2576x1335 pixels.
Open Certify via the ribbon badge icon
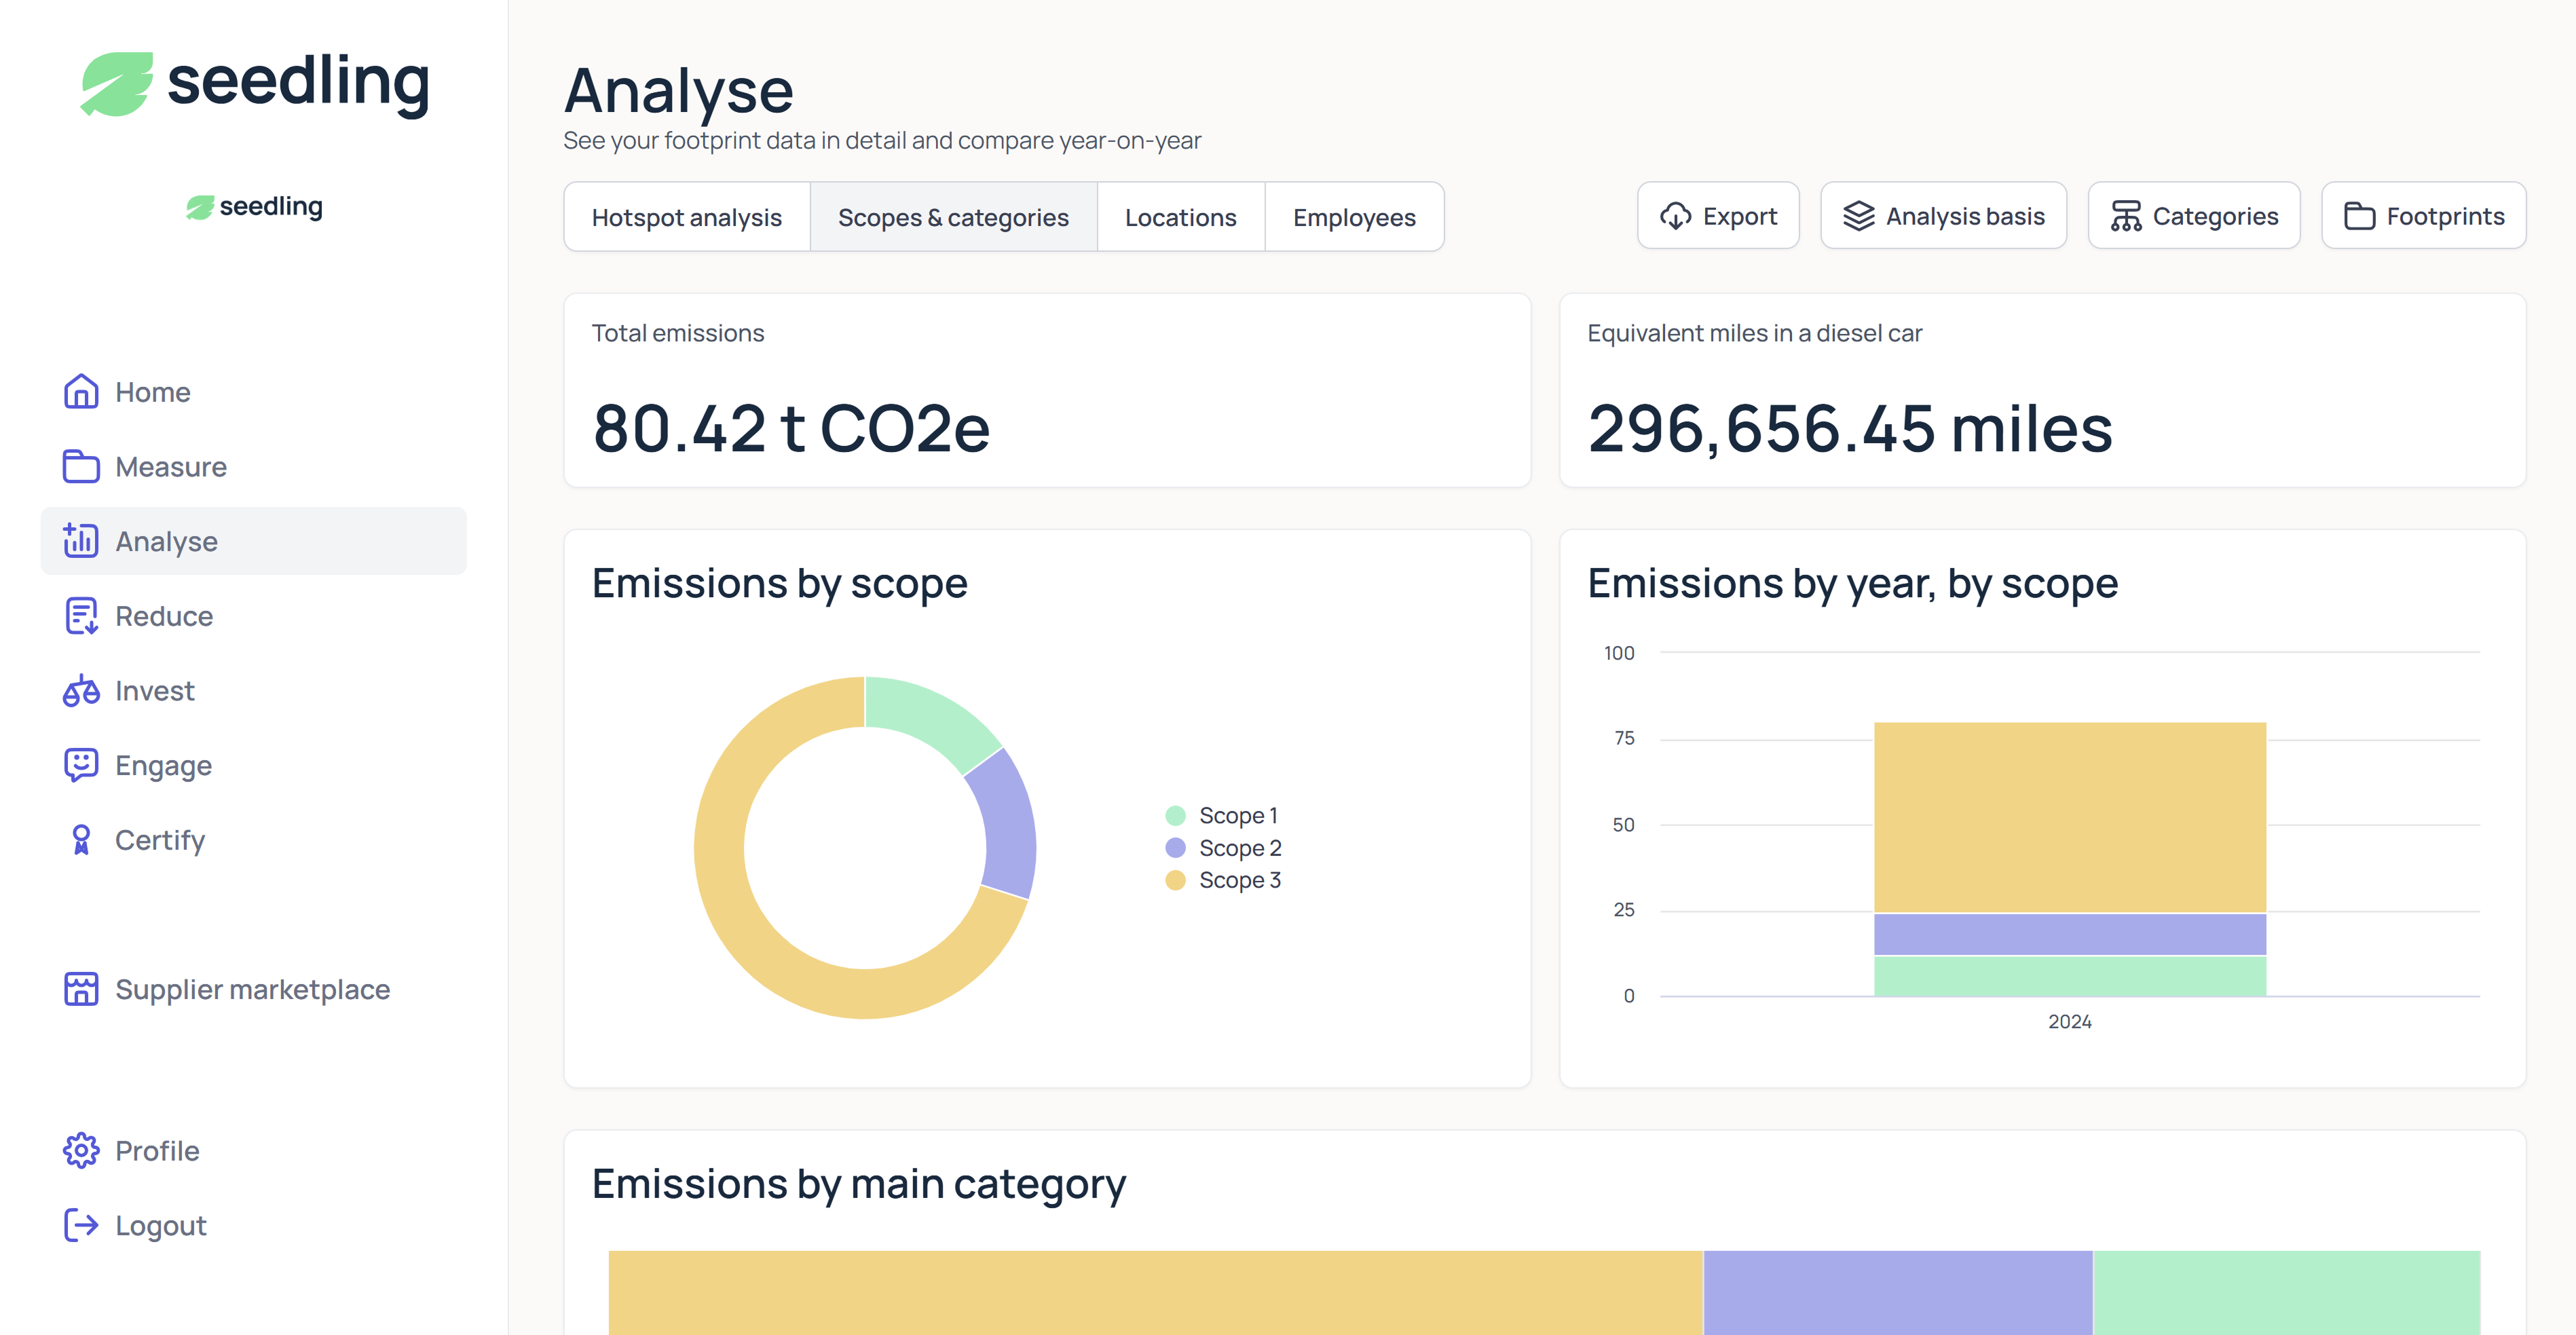coord(81,840)
